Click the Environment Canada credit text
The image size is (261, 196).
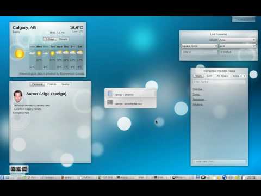[x=52, y=73]
